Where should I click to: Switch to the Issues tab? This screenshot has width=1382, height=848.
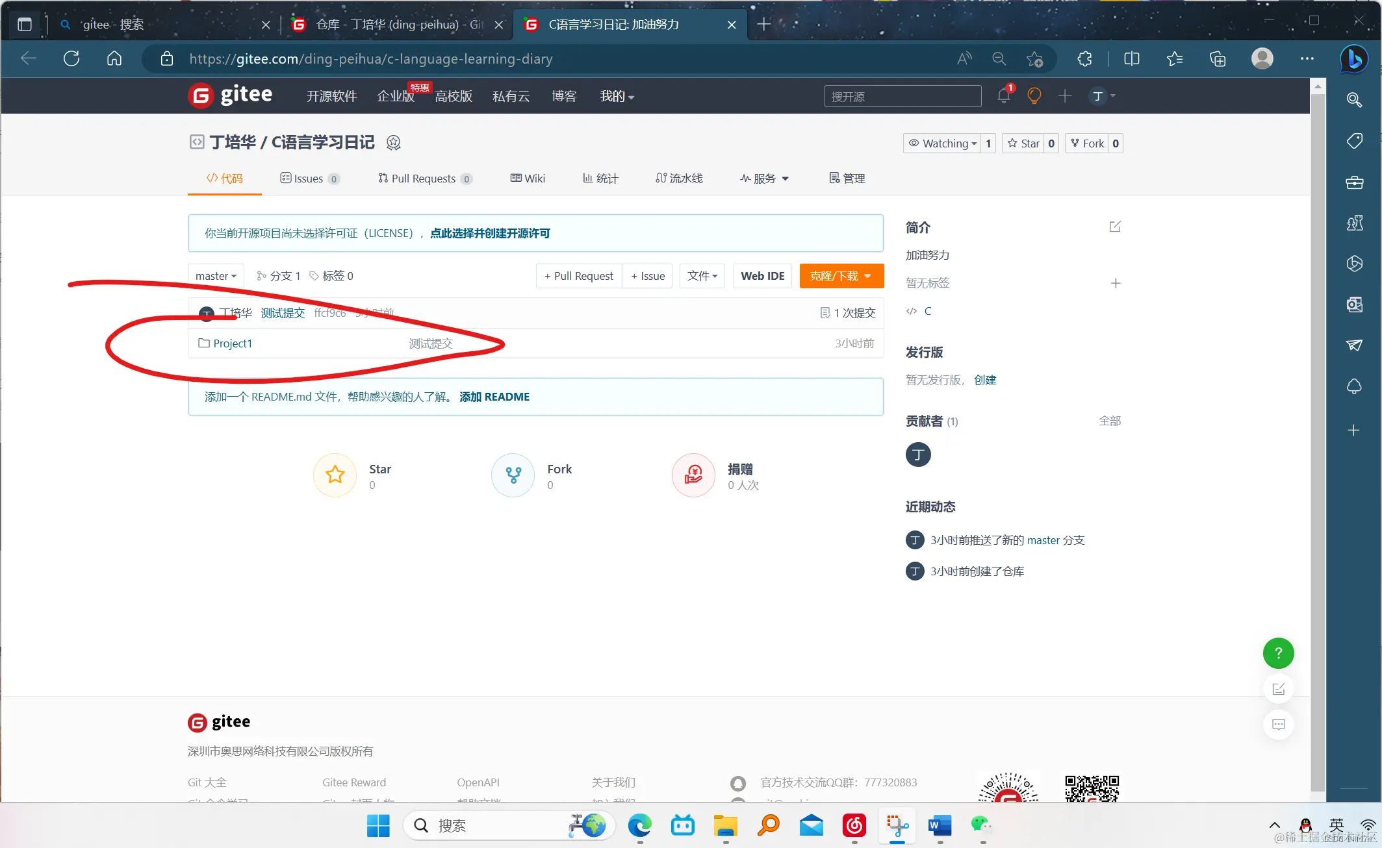coord(309,179)
